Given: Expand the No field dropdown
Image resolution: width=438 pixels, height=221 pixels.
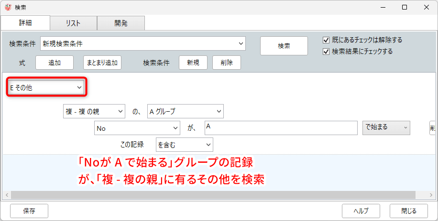Looking at the screenshot, I should (137, 128).
